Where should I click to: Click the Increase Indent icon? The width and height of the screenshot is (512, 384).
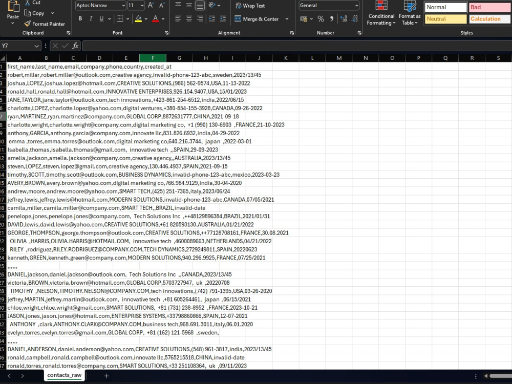tap(223, 18)
